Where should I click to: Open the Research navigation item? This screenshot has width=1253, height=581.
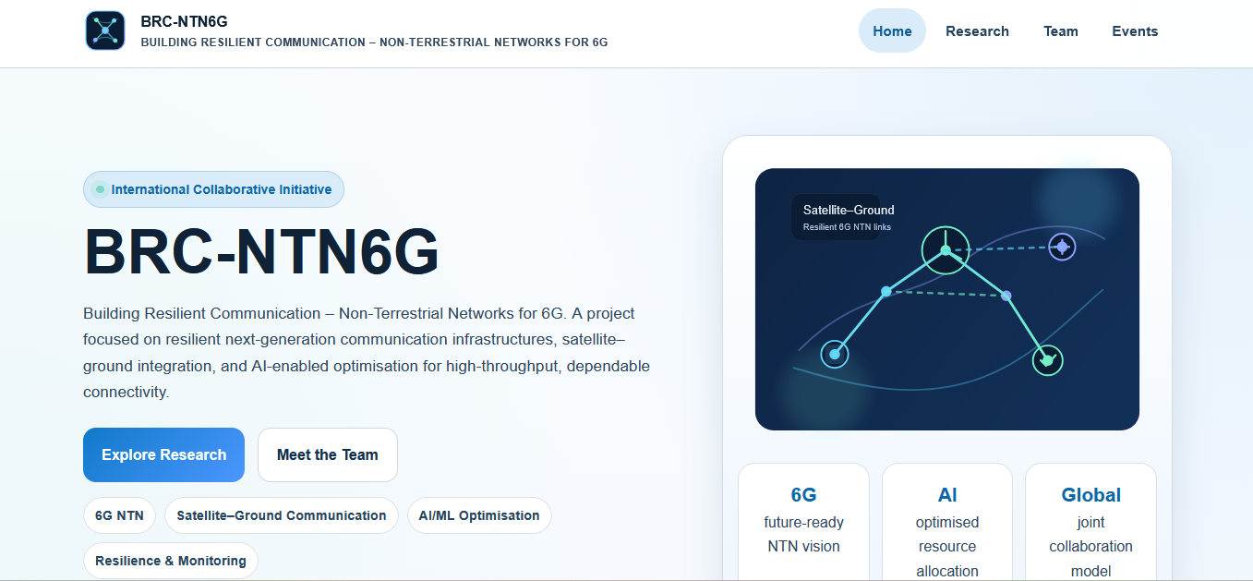tap(977, 30)
